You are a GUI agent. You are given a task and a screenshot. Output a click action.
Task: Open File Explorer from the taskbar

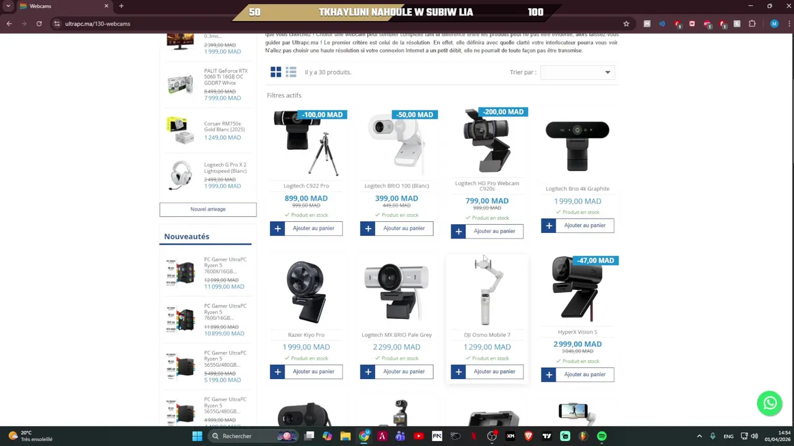(x=346, y=436)
